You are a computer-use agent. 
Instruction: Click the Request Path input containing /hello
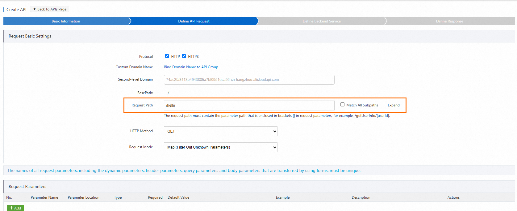pos(249,105)
